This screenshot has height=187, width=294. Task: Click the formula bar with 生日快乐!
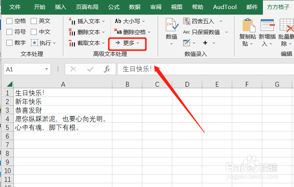pos(206,69)
